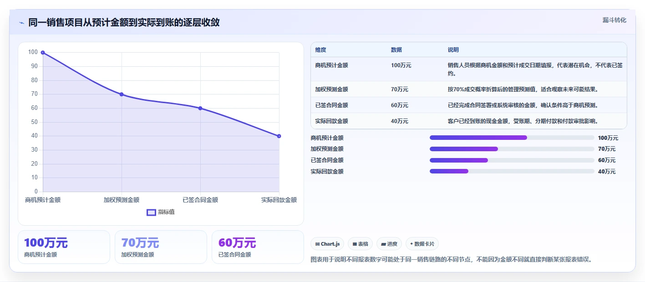Screen dimensions: 645x282
Task: Click the 已签合同金额 x-axis label
Action: point(200,200)
